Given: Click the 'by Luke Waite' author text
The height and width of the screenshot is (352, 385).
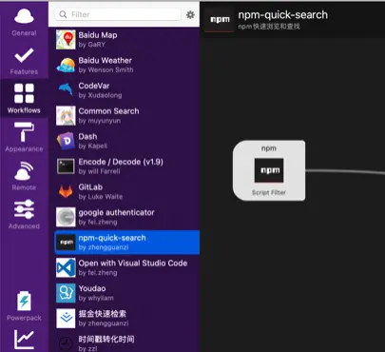Looking at the screenshot, I should 101,197.
